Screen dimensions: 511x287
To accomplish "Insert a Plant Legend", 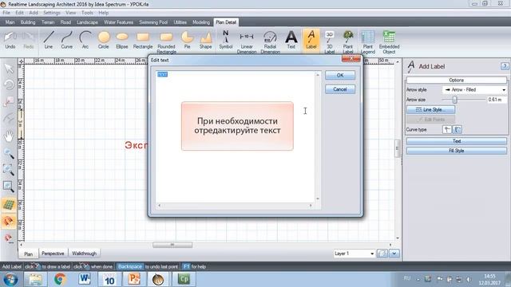I will pos(367,42).
